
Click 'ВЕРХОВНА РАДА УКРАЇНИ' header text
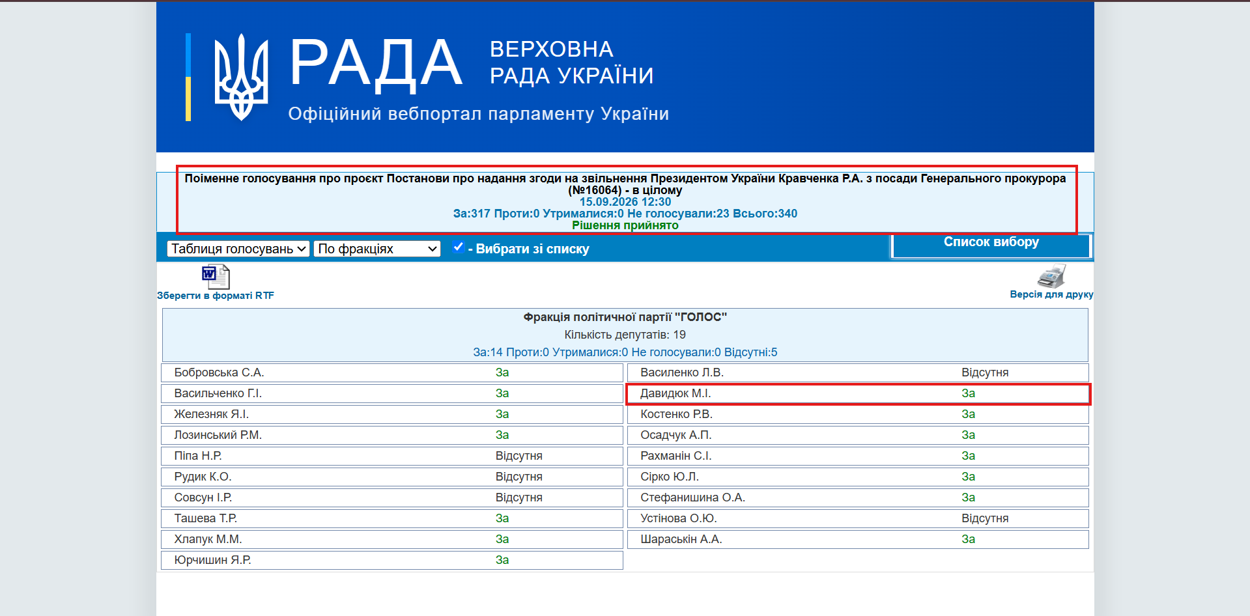coord(571,63)
